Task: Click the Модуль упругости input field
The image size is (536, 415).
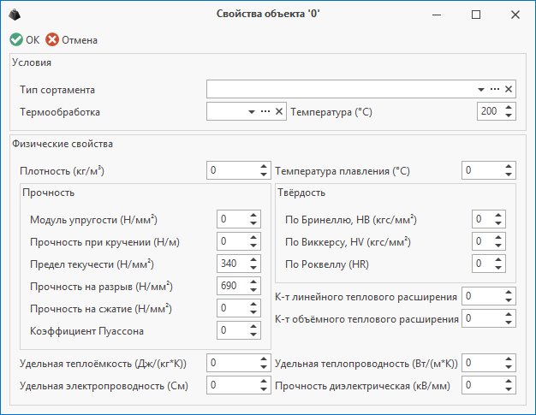Action: pyautogui.click(x=233, y=219)
